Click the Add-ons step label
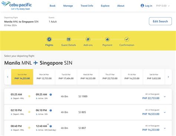 click(88, 45)
